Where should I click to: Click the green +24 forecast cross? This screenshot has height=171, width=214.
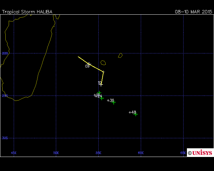point(102,98)
